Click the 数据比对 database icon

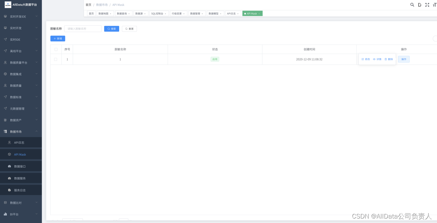click(5, 202)
